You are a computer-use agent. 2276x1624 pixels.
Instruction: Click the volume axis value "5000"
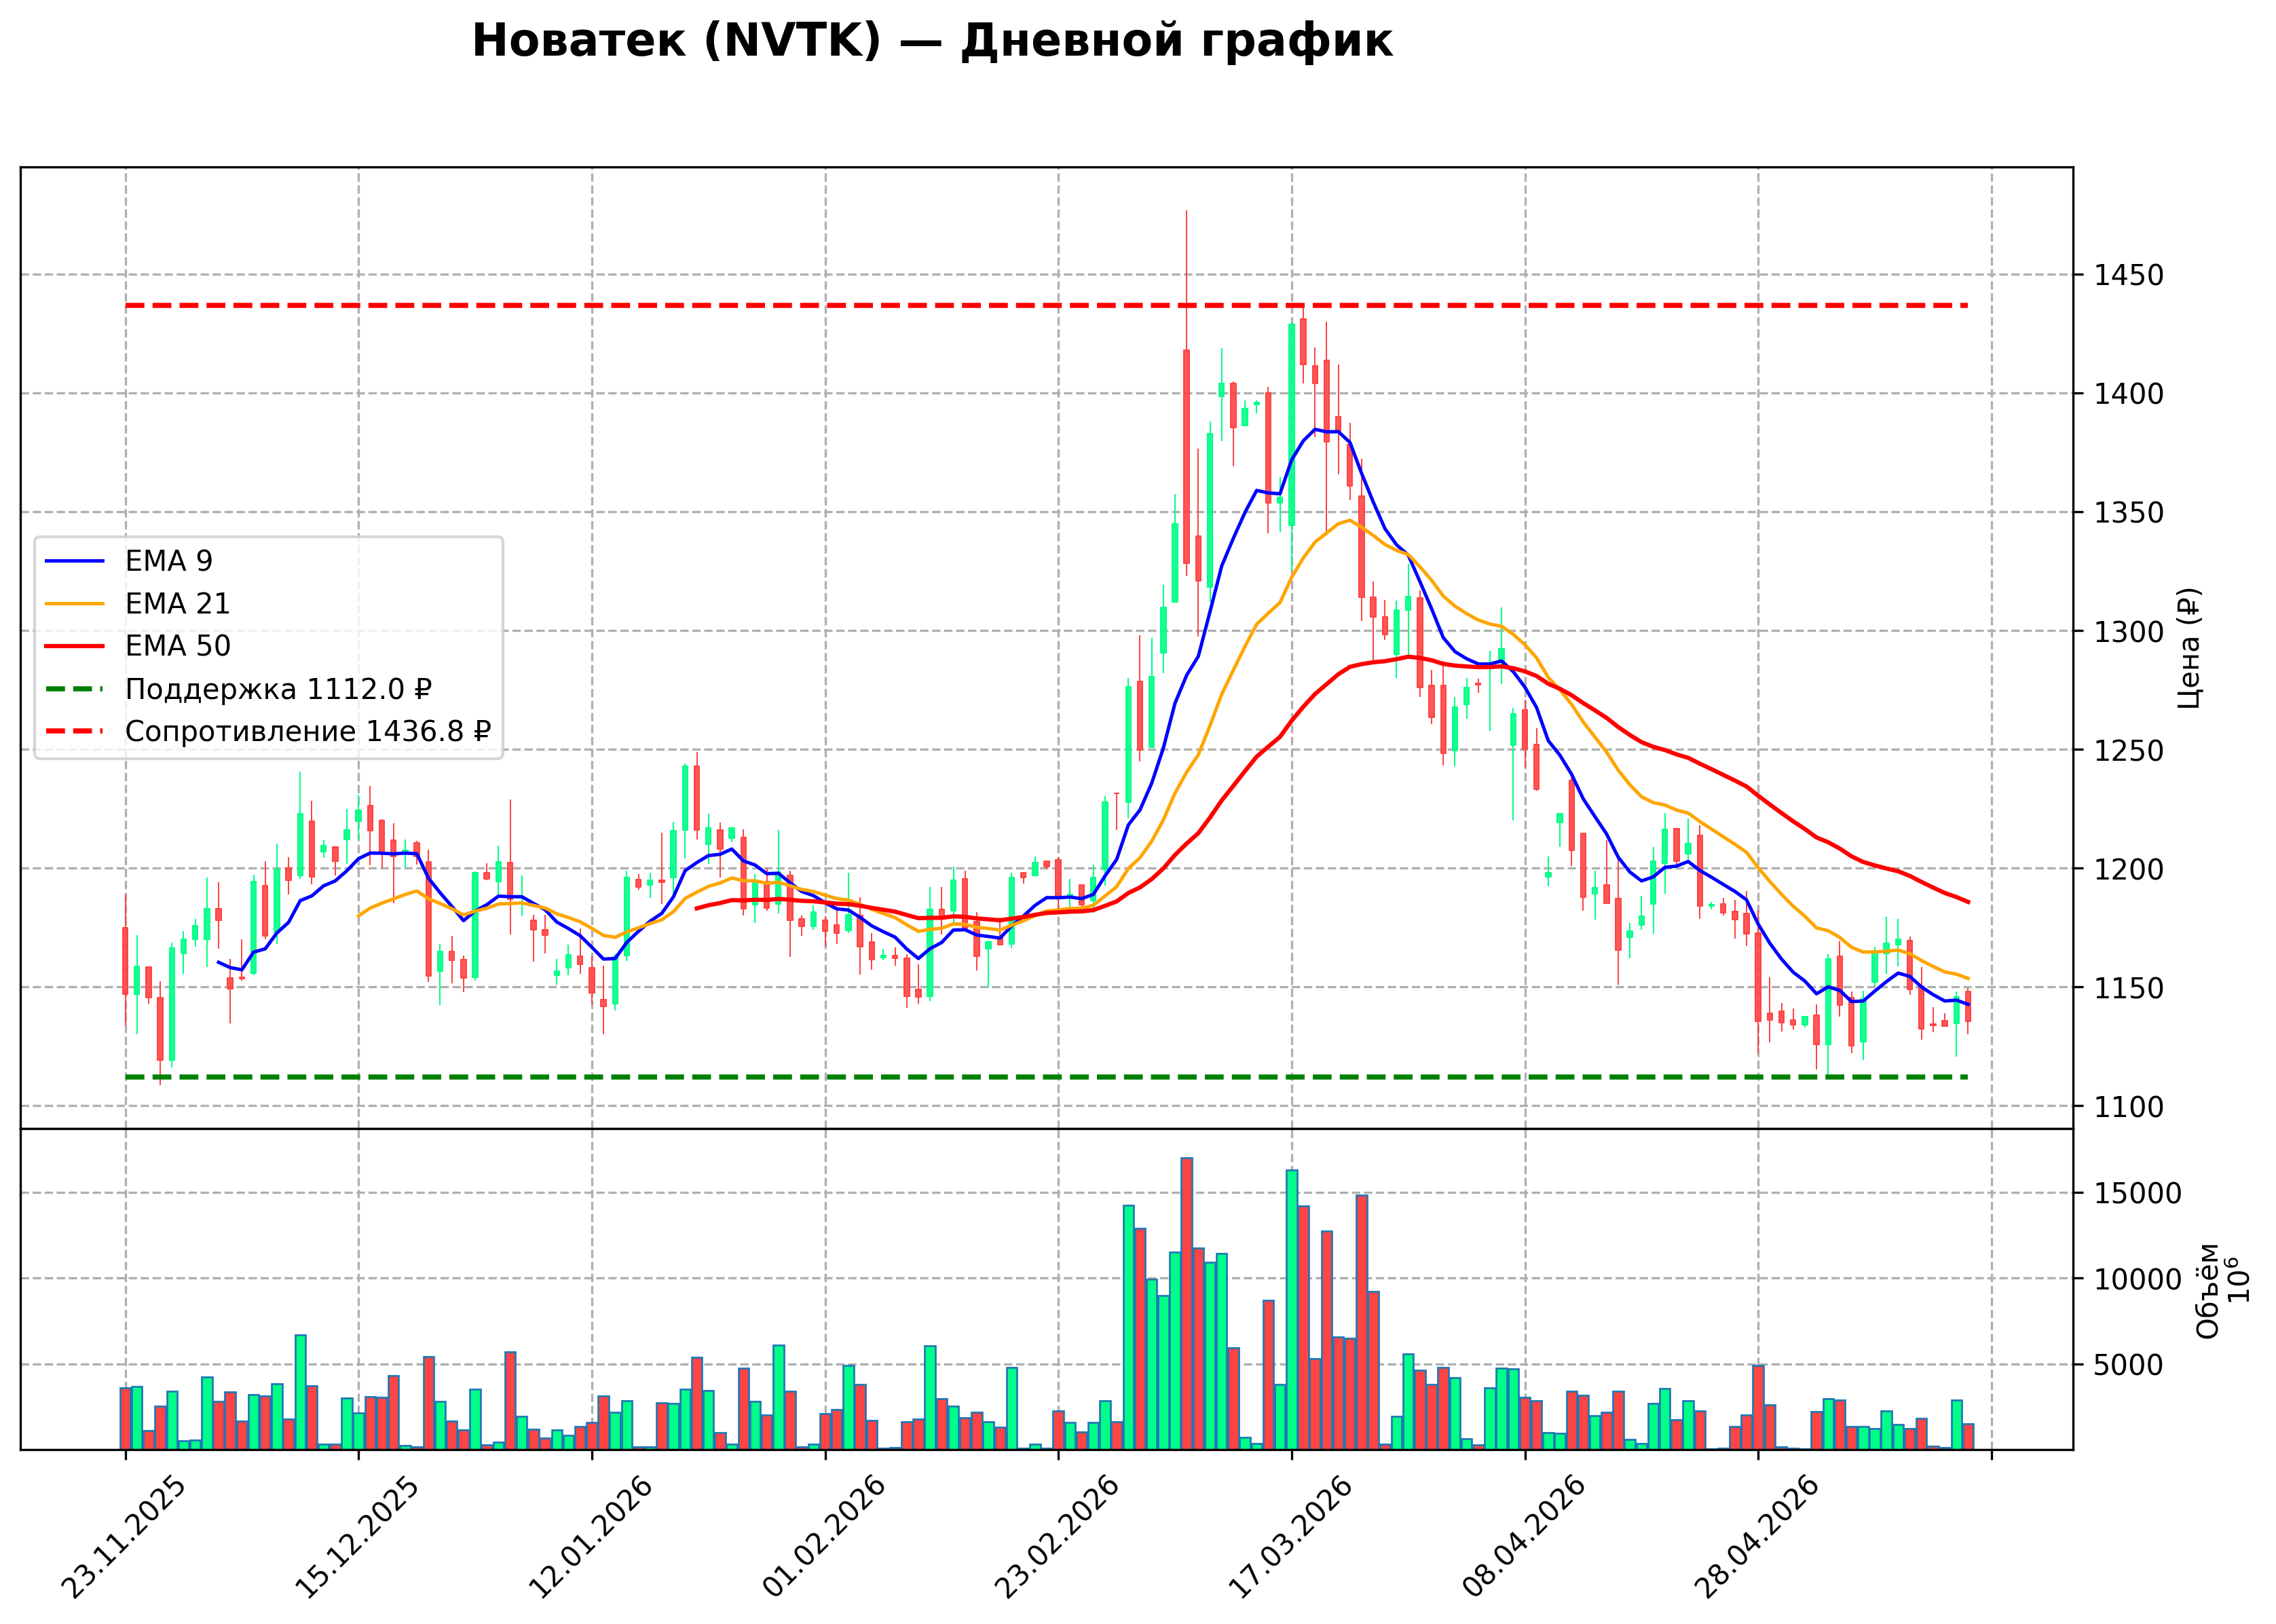[2129, 1365]
